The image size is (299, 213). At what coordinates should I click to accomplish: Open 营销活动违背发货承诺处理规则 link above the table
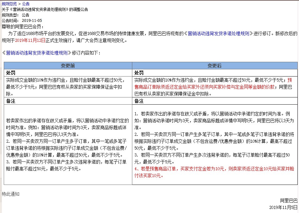coord(37,53)
